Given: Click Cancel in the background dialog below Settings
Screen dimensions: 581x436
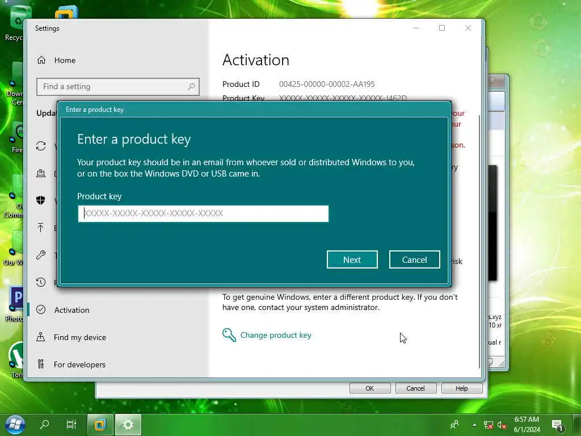Looking at the screenshot, I should tap(415, 388).
